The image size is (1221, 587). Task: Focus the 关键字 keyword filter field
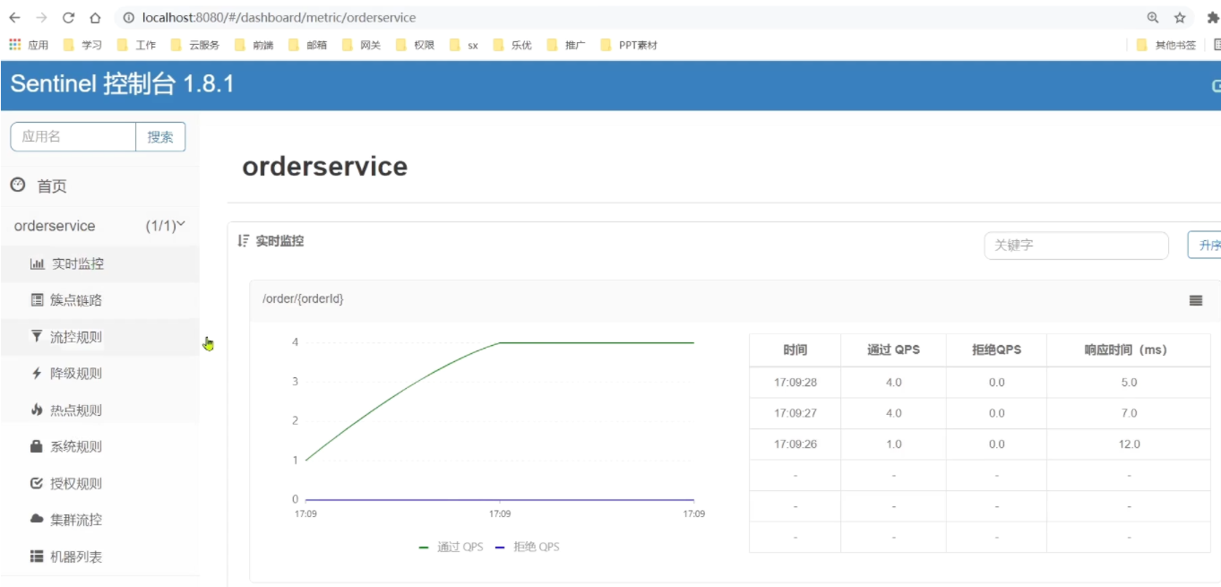[x=1076, y=246]
